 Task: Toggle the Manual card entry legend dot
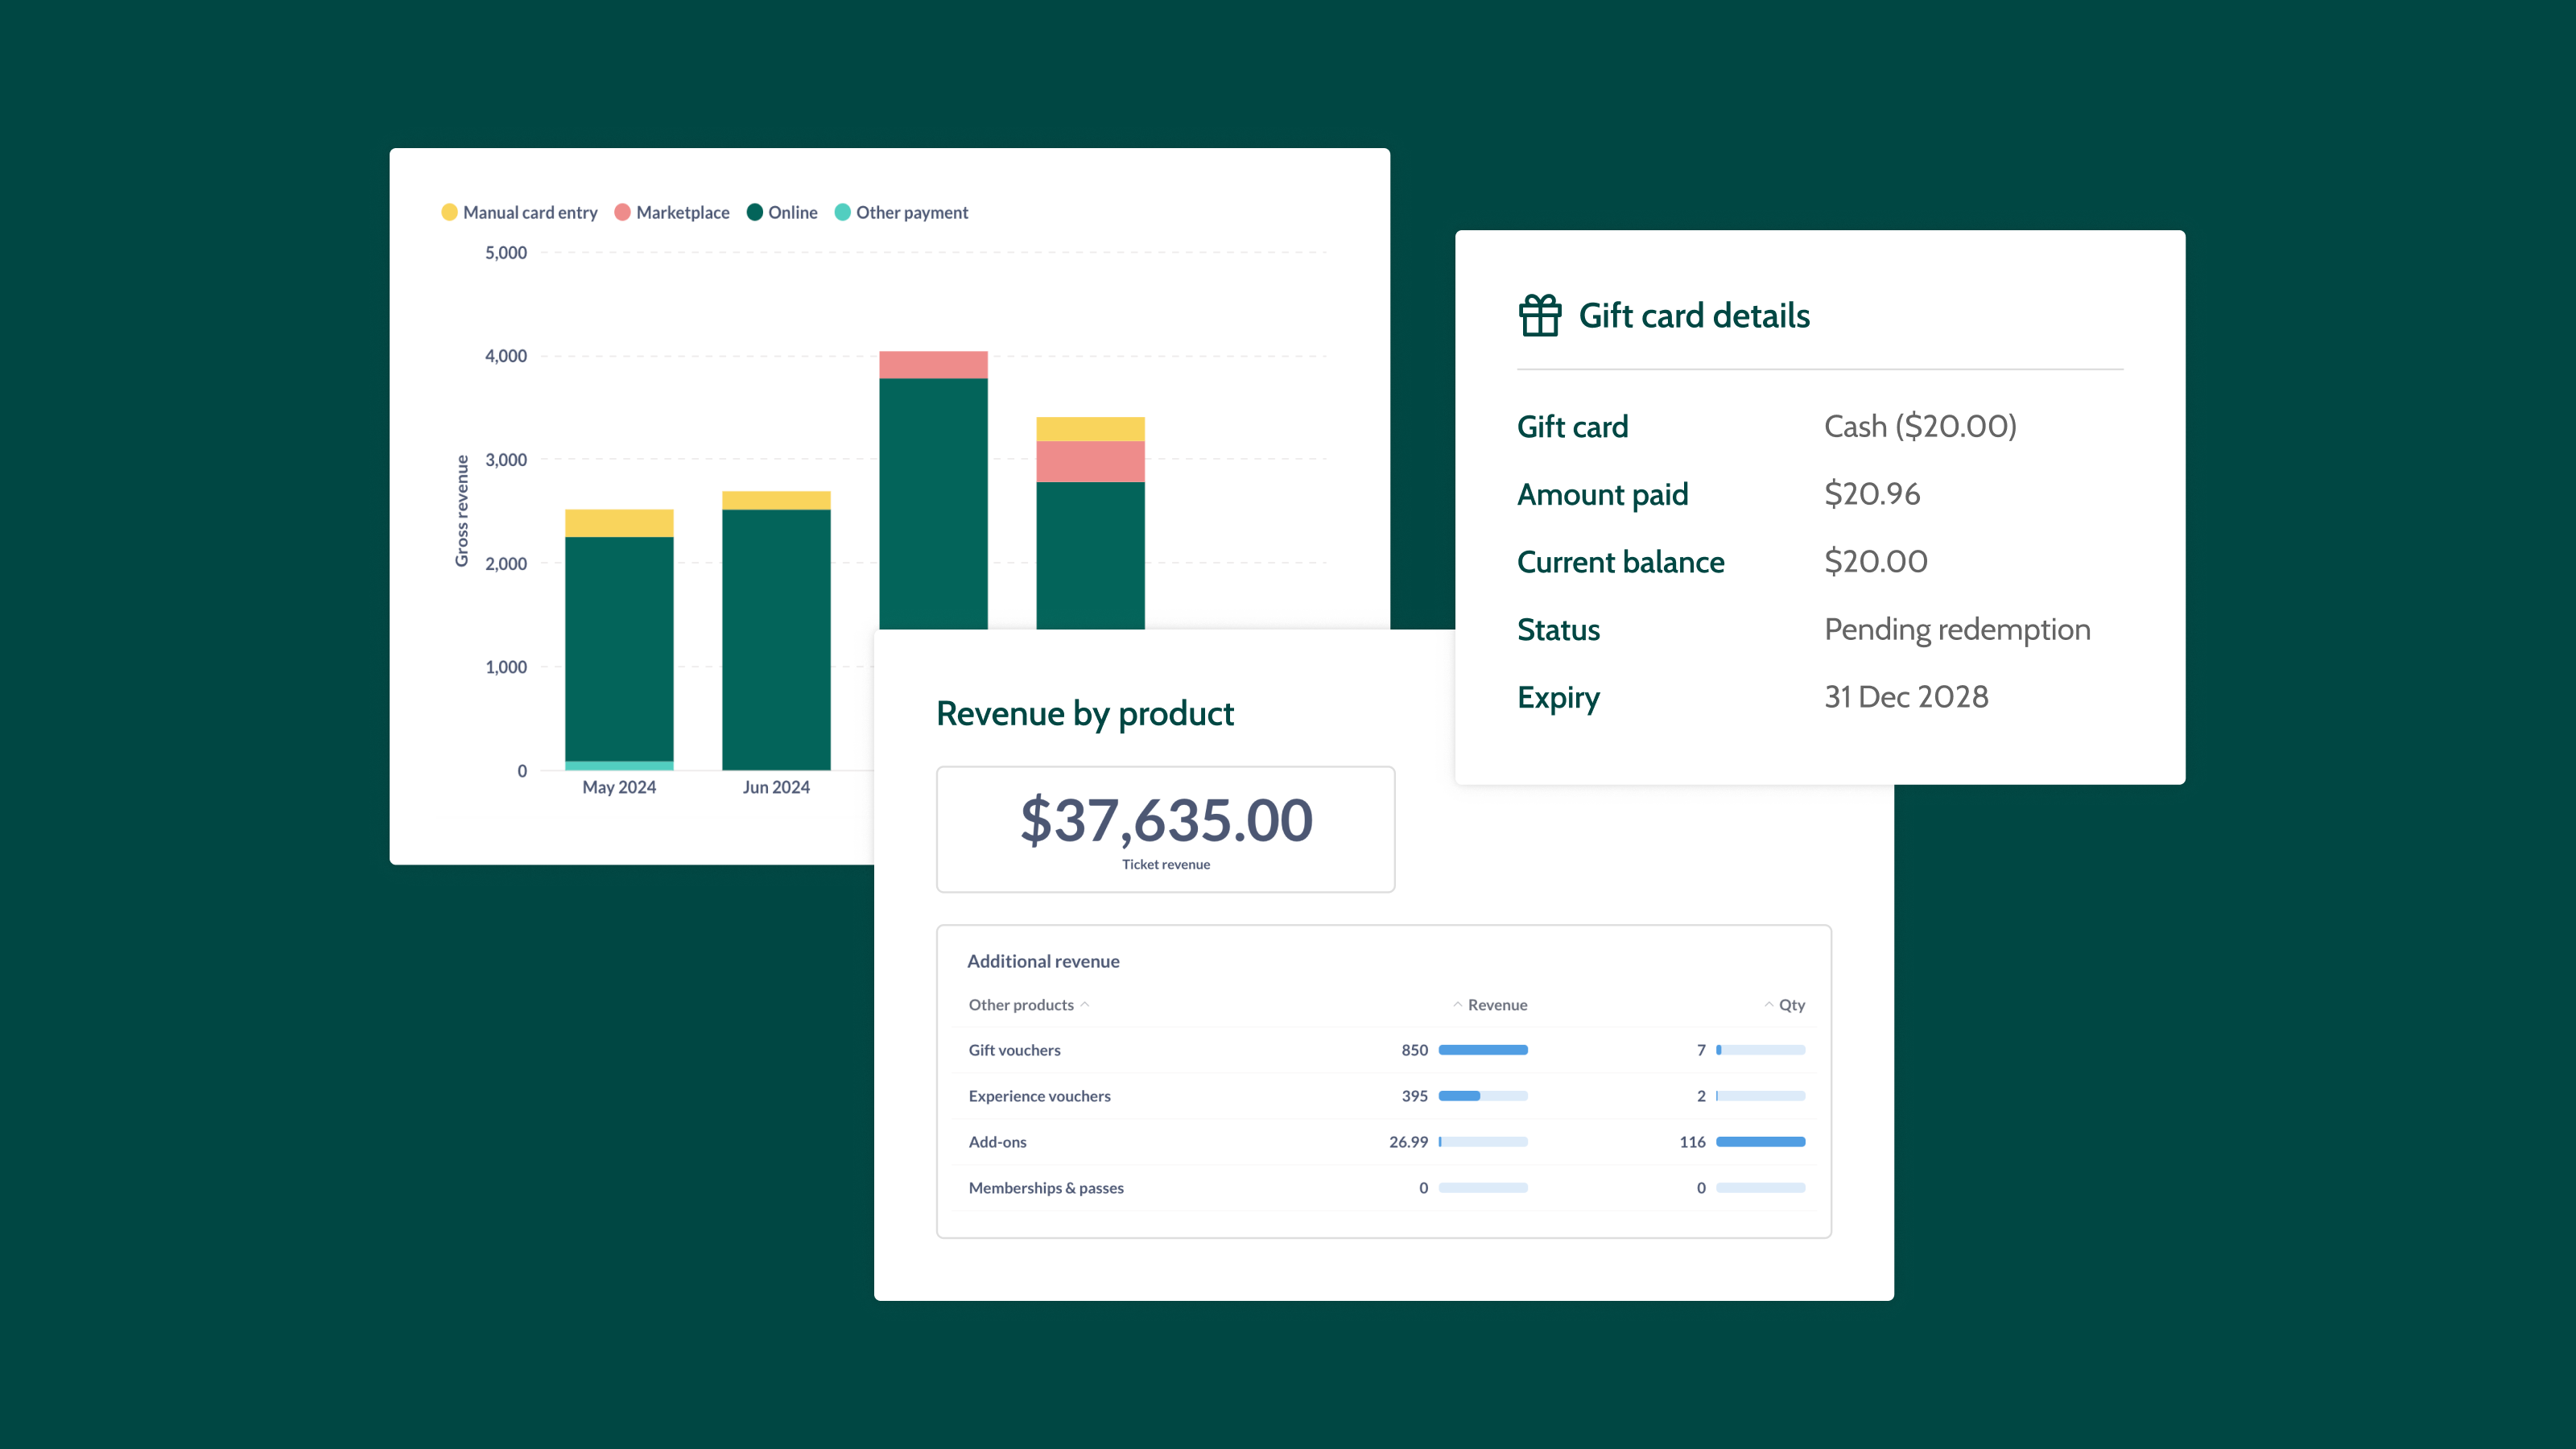click(449, 212)
